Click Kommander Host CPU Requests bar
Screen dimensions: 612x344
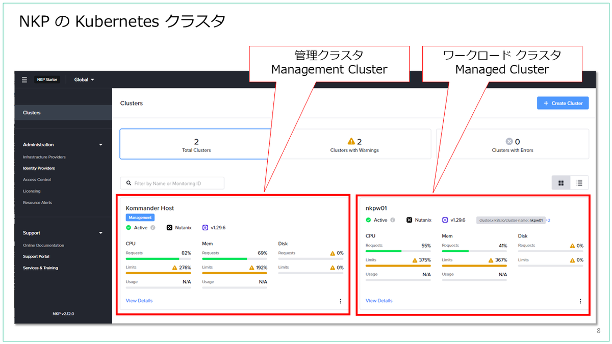[158, 259]
